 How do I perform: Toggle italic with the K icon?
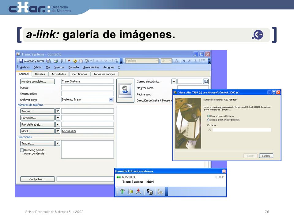tap(190, 61)
